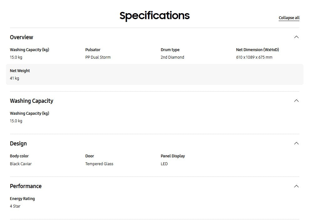Click the Pulsator spec label
The image size is (316, 221).
pos(93,50)
